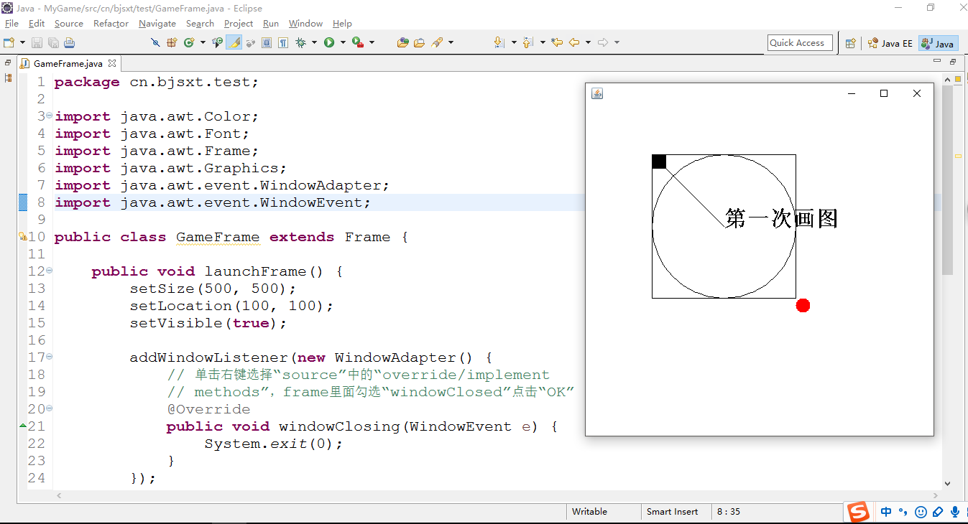The width and height of the screenshot is (968, 524).
Task: Click the Sogou input method S icon
Action: [x=857, y=512]
